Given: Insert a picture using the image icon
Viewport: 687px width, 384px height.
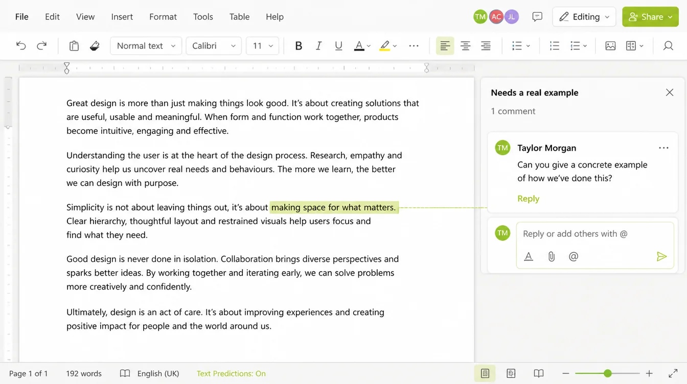Looking at the screenshot, I should click(610, 46).
